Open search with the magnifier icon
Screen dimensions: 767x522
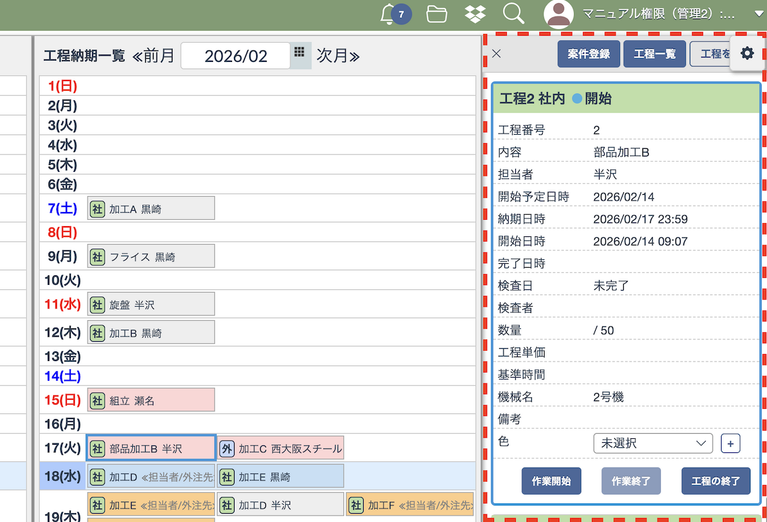(513, 14)
